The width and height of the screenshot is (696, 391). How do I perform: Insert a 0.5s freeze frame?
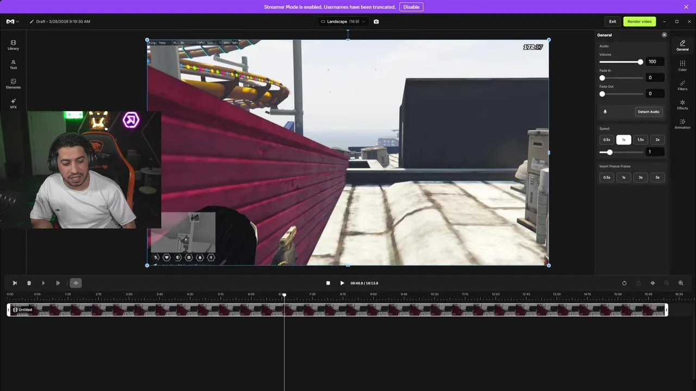pyautogui.click(x=607, y=178)
